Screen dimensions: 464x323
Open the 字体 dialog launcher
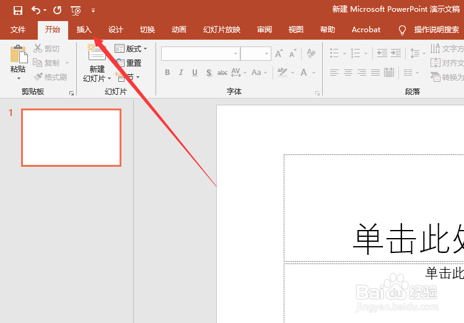click(x=318, y=93)
